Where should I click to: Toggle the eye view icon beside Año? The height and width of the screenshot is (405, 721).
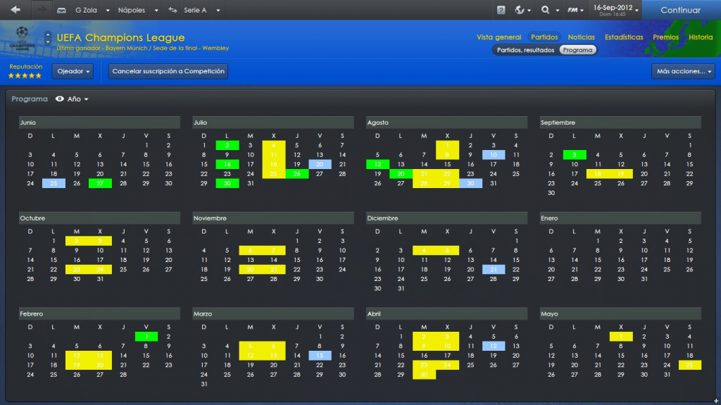point(60,99)
